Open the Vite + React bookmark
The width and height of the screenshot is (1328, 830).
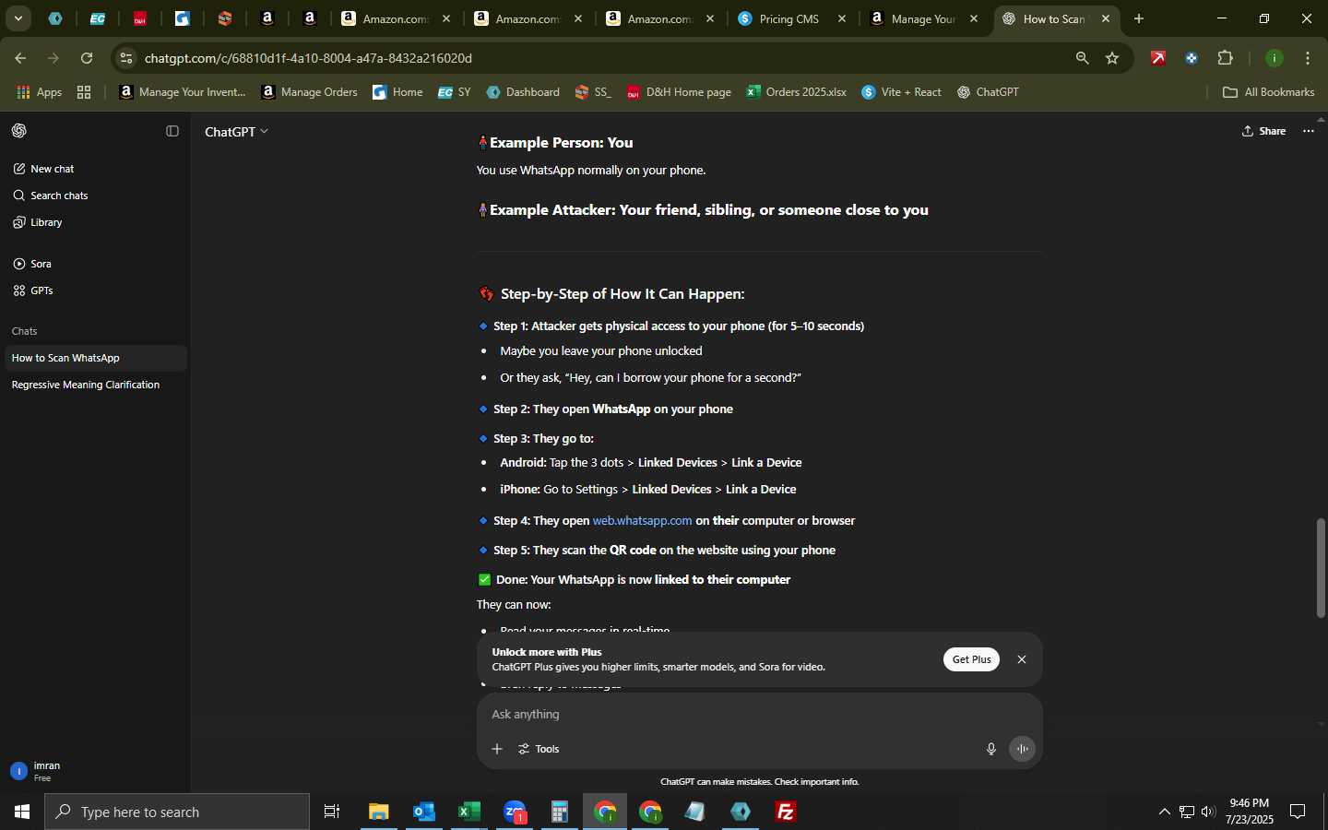pos(901,92)
